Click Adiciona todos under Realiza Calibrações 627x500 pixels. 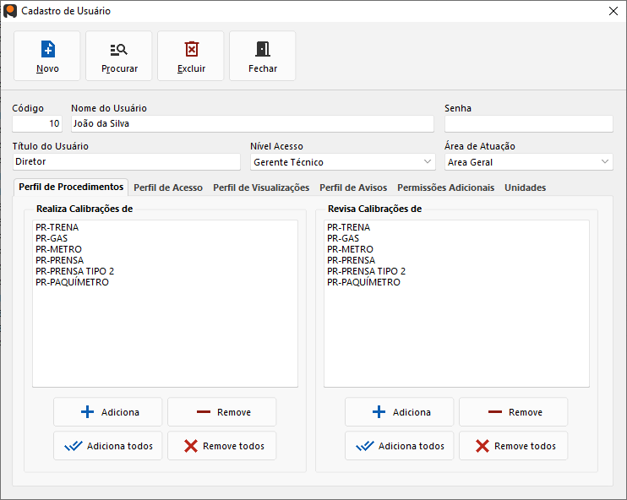click(108, 446)
